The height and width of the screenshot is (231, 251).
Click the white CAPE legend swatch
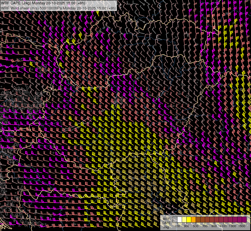[x=179, y=220]
